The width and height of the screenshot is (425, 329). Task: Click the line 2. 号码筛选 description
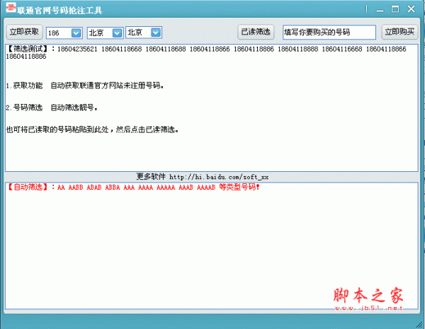coord(52,108)
